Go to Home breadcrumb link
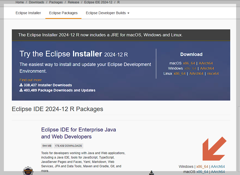This screenshot has width=240, height=175. pos(20,2)
